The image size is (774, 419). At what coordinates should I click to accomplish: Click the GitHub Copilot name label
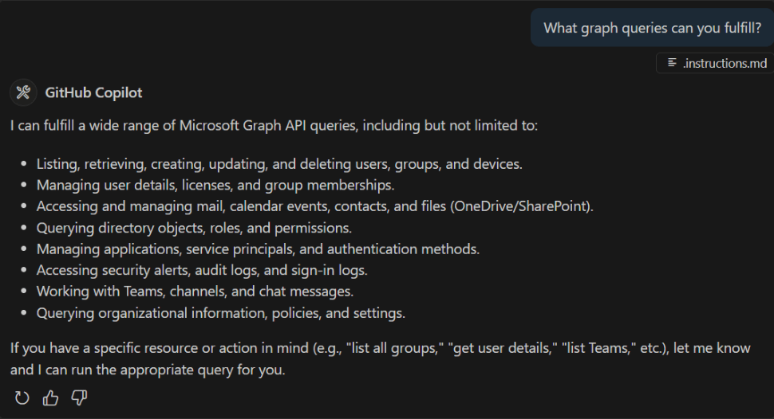pos(93,92)
